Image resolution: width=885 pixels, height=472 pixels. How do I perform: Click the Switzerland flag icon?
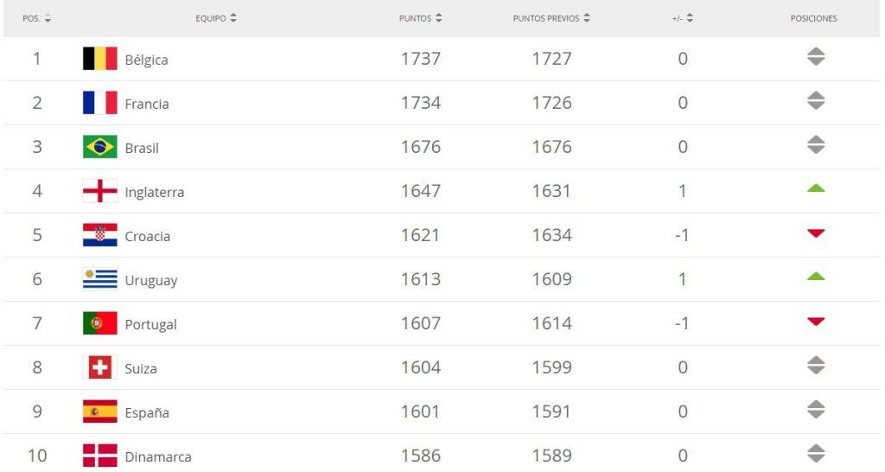[99, 367]
